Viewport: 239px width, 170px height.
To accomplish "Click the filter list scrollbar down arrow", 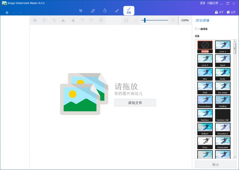I will click(x=235, y=157).
